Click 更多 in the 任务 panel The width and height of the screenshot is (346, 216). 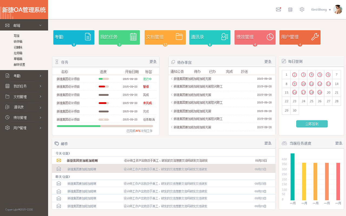coord(153,62)
